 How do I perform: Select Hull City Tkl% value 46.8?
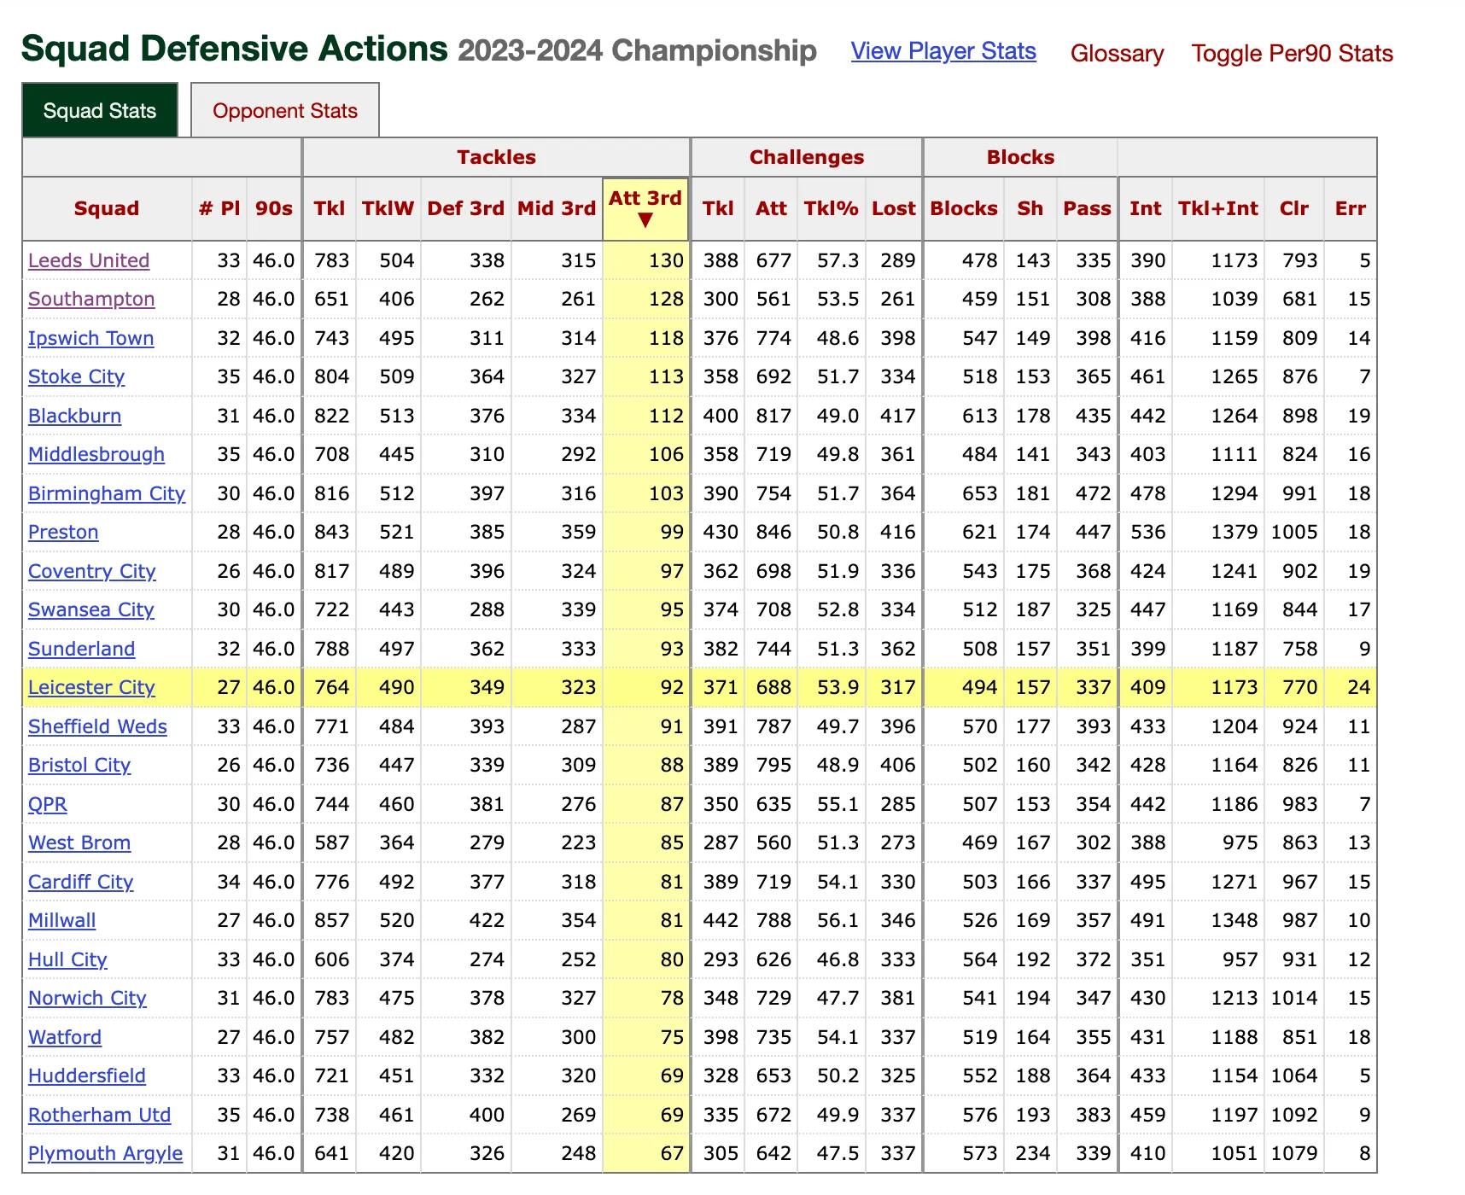click(838, 959)
